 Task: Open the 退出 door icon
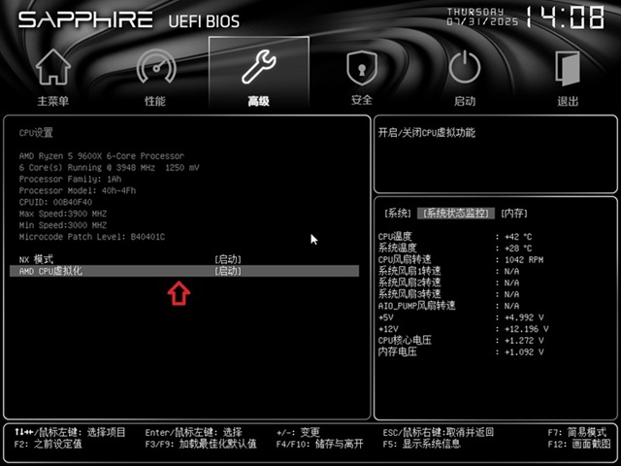pyautogui.click(x=568, y=68)
